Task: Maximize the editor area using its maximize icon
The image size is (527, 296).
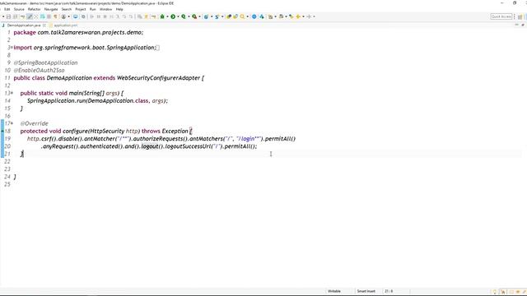Action: point(523,25)
